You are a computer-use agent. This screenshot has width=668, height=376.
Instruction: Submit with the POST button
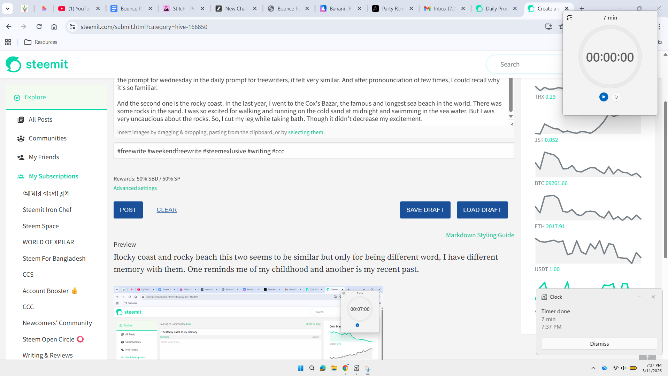point(128,210)
